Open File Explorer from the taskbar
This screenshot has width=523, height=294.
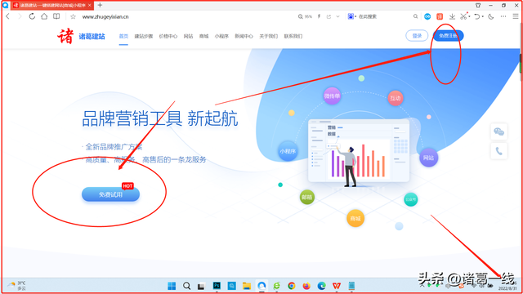point(247,286)
